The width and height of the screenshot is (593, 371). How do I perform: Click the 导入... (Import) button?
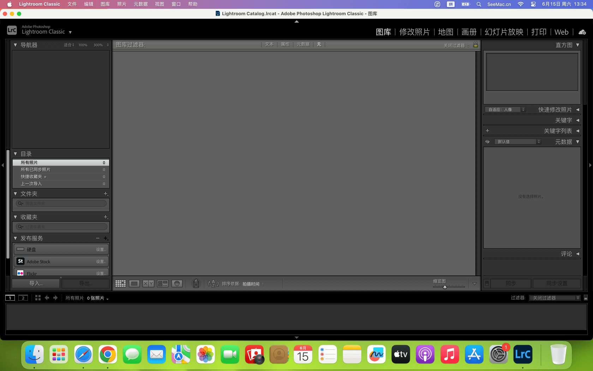(x=36, y=283)
